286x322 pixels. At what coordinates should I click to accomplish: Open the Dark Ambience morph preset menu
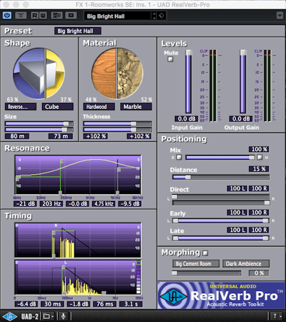coord(246,264)
